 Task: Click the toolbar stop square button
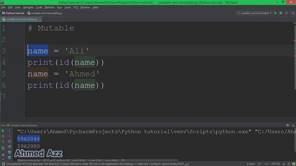(x=286, y=13)
